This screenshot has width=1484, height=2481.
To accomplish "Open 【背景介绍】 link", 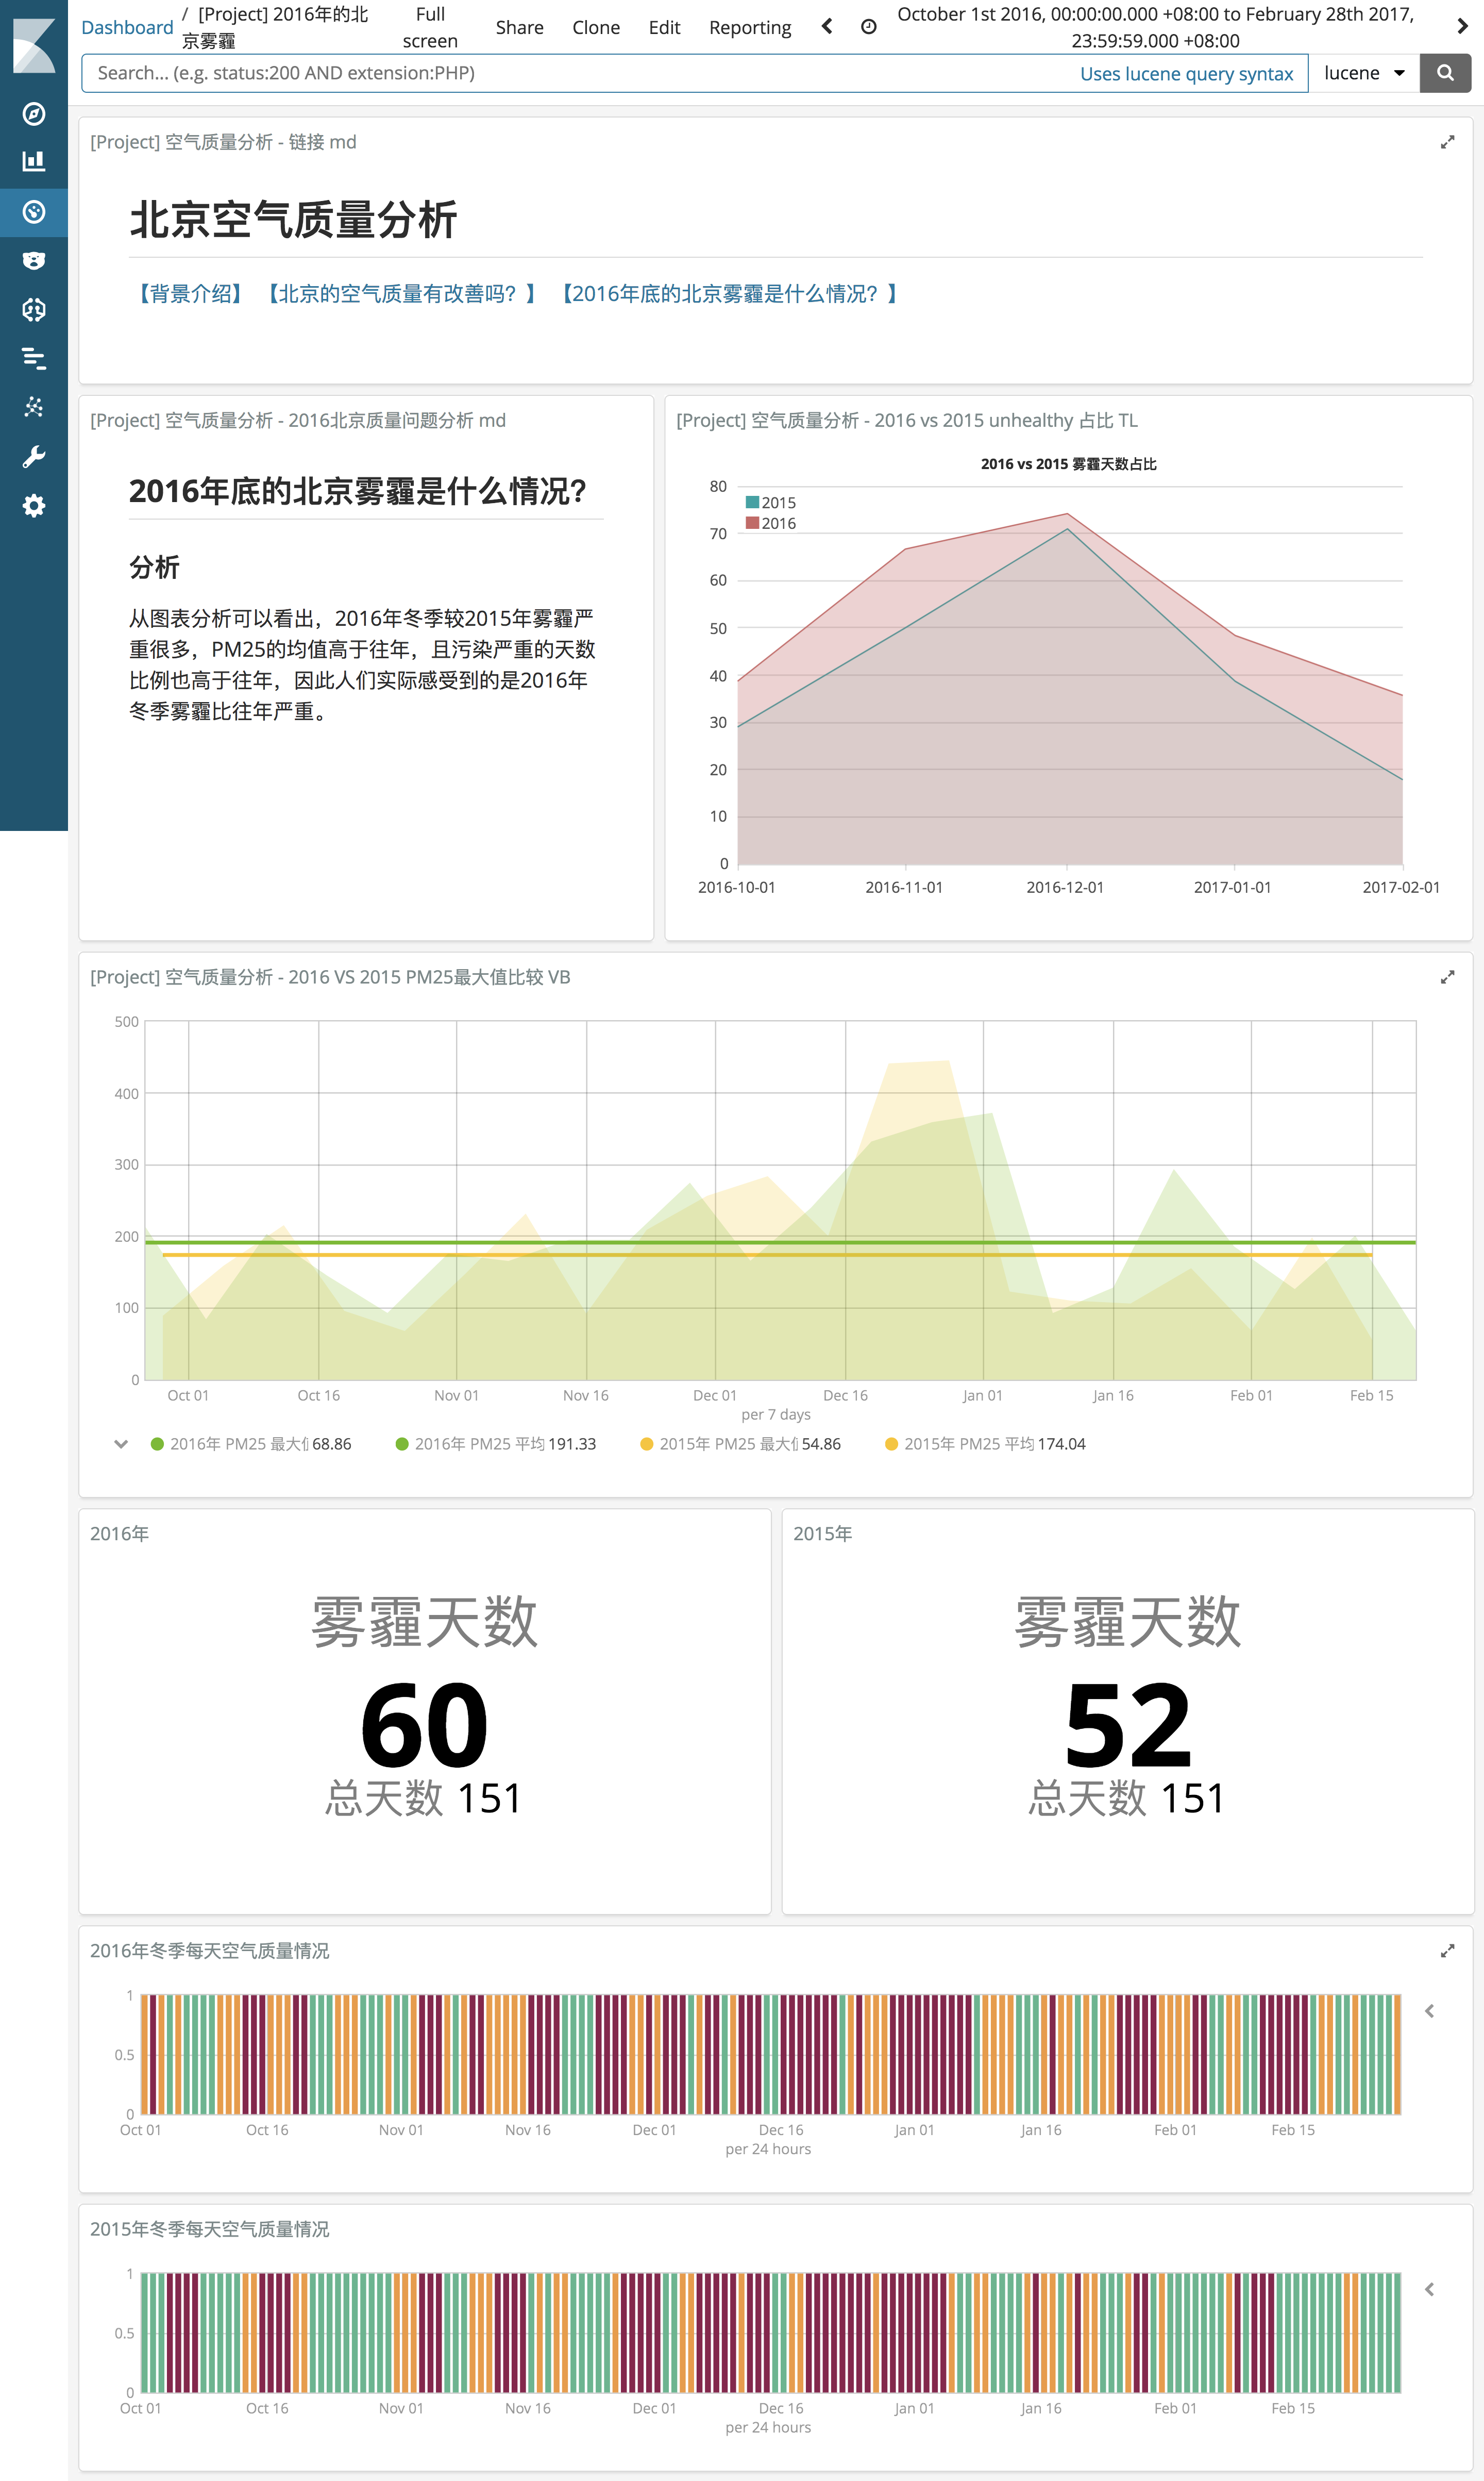I will coord(190,294).
